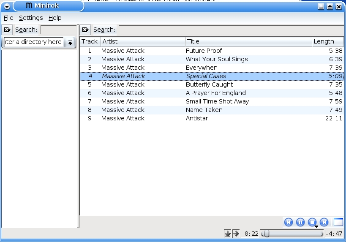
Task: Open the File menu
Action: point(8,18)
